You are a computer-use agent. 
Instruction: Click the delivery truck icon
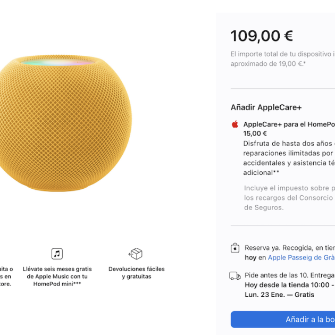(x=235, y=276)
